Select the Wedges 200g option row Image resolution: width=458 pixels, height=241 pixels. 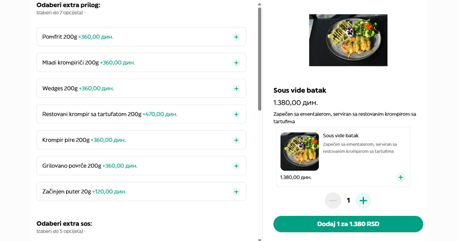click(133, 89)
